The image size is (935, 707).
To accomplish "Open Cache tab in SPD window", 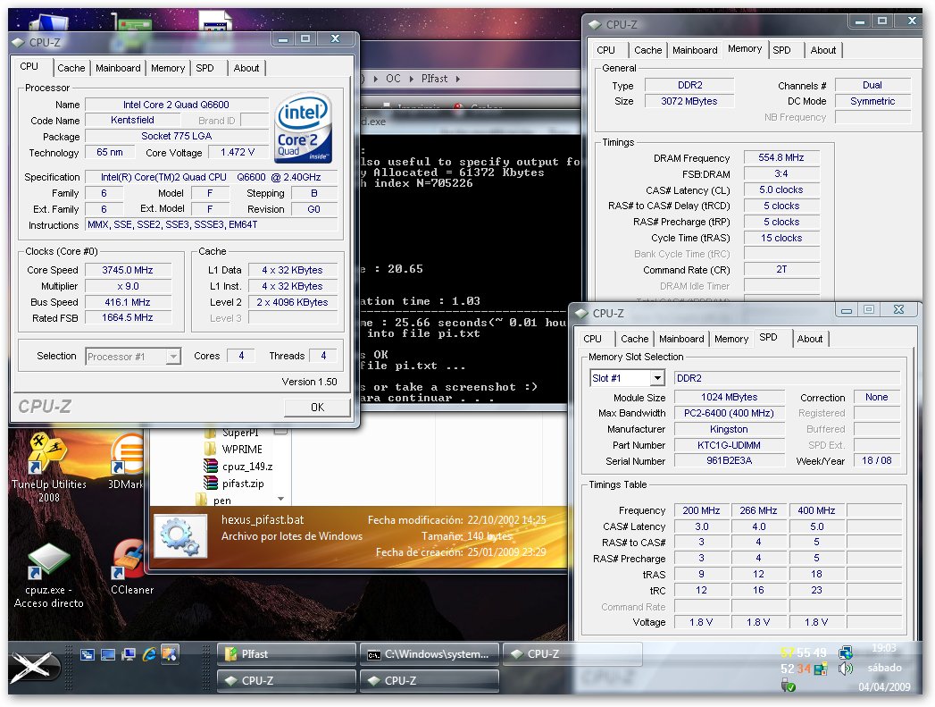I will [634, 339].
